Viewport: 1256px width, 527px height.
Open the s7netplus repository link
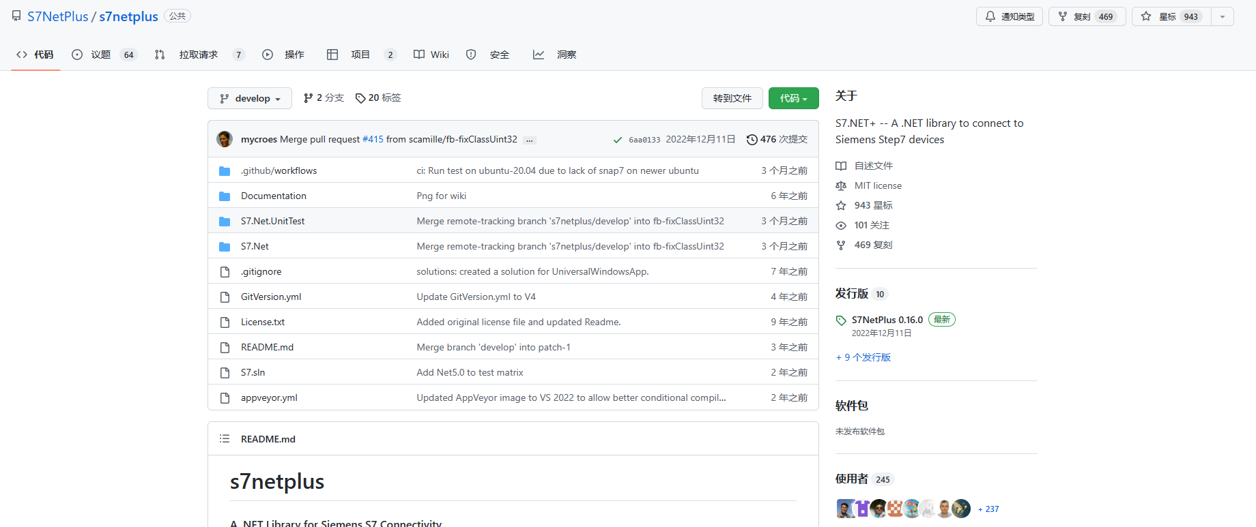[x=128, y=16]
